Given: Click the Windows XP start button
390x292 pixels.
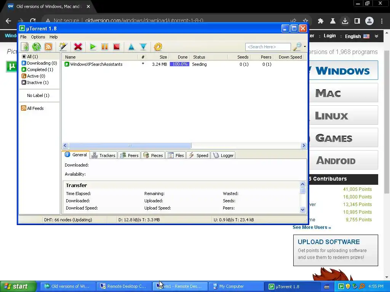Looking at the screenshot, I should (x=18, y=286).
